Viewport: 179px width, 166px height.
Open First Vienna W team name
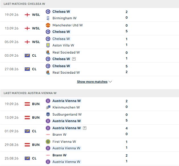[64, 142]
